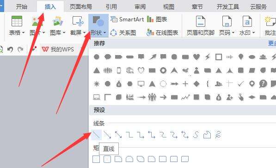Open the 开始 ribbon tab
The height and width of the screenshot is (168, 276).
point(21,6)
